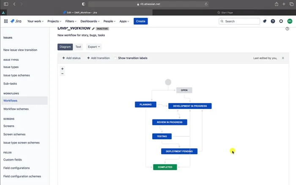The image size is (296, 185).
Task: Open Jira settings gear icon
Action: click(x=281, y=21)
